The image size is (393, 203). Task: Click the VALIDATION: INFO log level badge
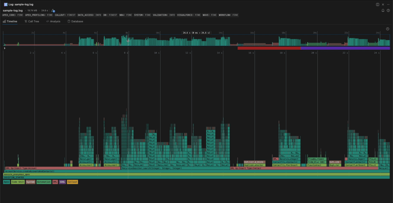point(164,15)
